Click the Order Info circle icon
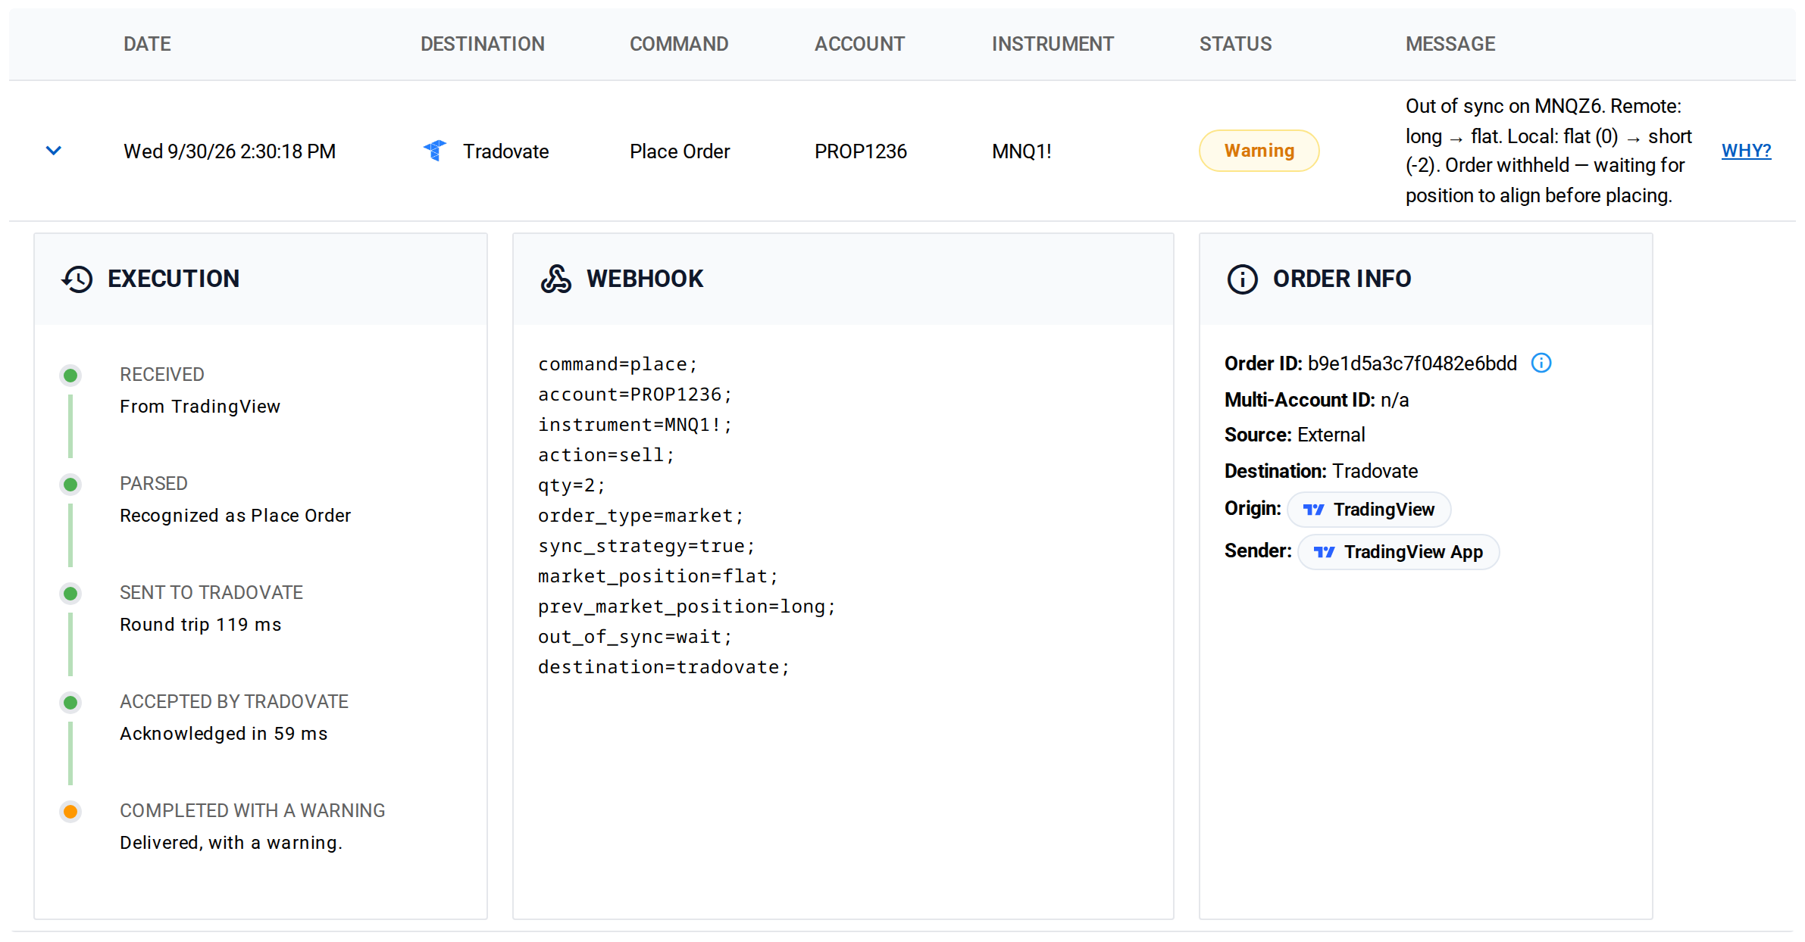 click(x=1242, y=279)
